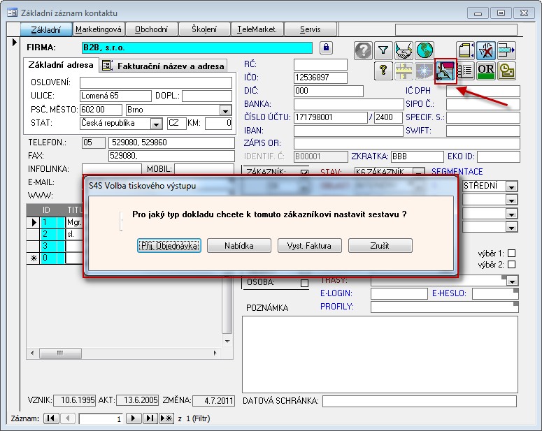Open the Marketingová tab
Viewport: 542px width, 431px height.
(x=99, y=29)
